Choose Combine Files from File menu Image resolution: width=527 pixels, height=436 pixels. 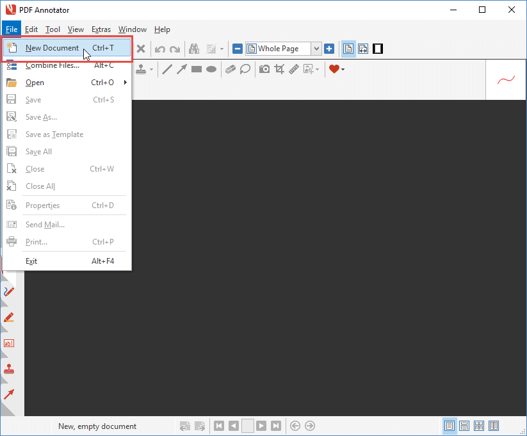tap(67, 65)
